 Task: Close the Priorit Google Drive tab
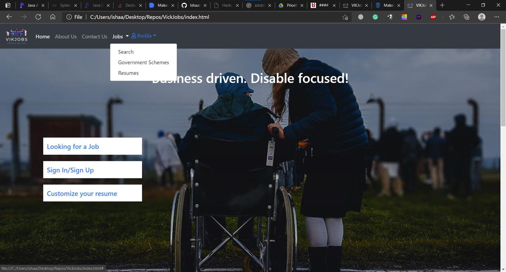coord(302,5)
